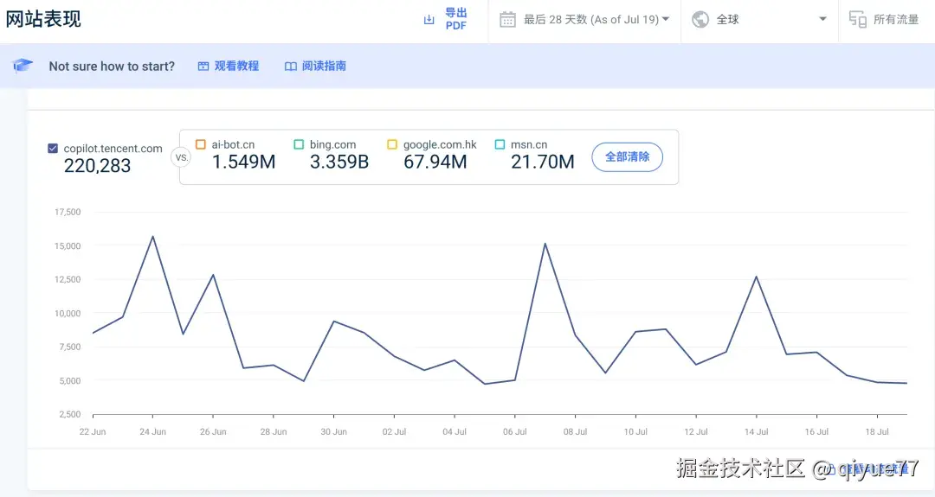
Task: Check the google.com.hk competitor checkbox
Action: 392,144
